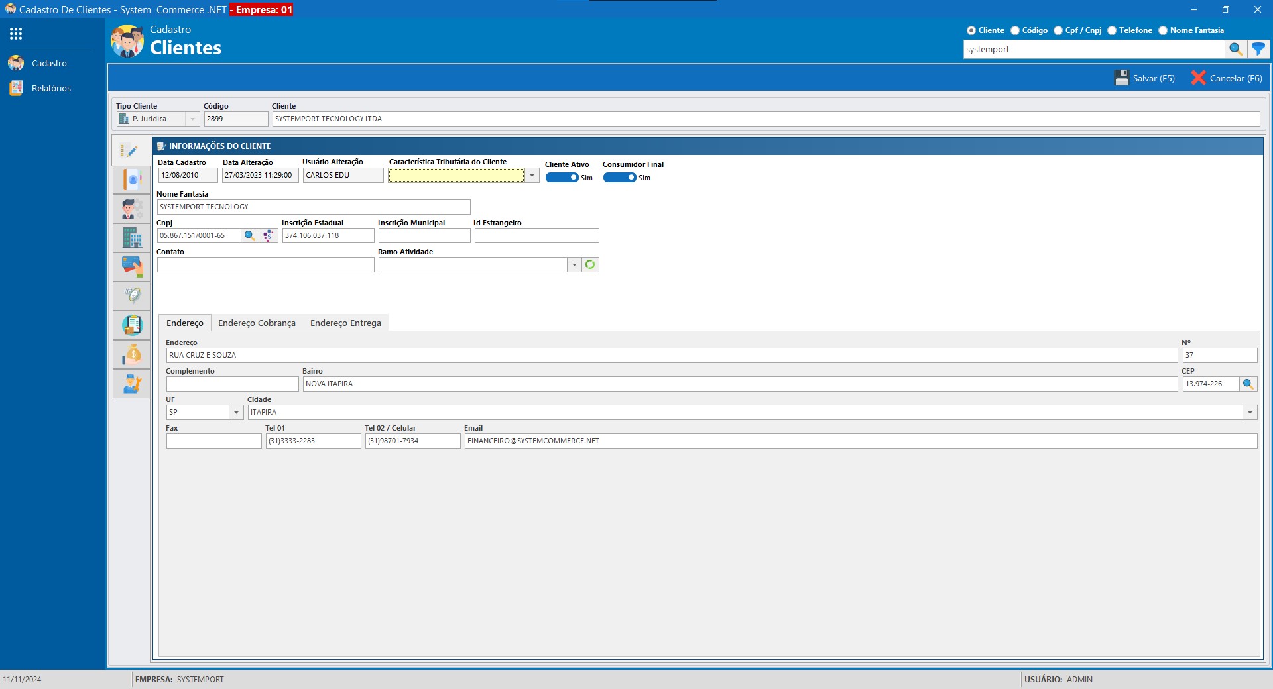Screen dimensions: 1273x689
Task: Toggle the Cliente Ativo switch
Action: click(x=562, y=178)
